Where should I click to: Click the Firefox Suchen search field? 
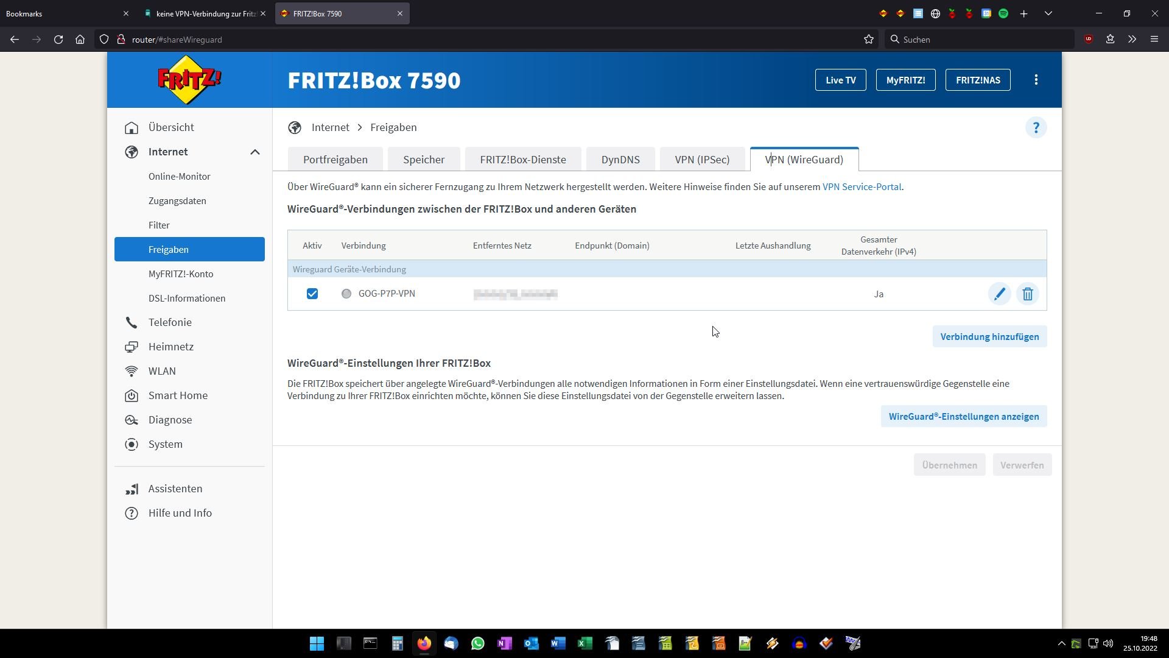coord(980,40)
